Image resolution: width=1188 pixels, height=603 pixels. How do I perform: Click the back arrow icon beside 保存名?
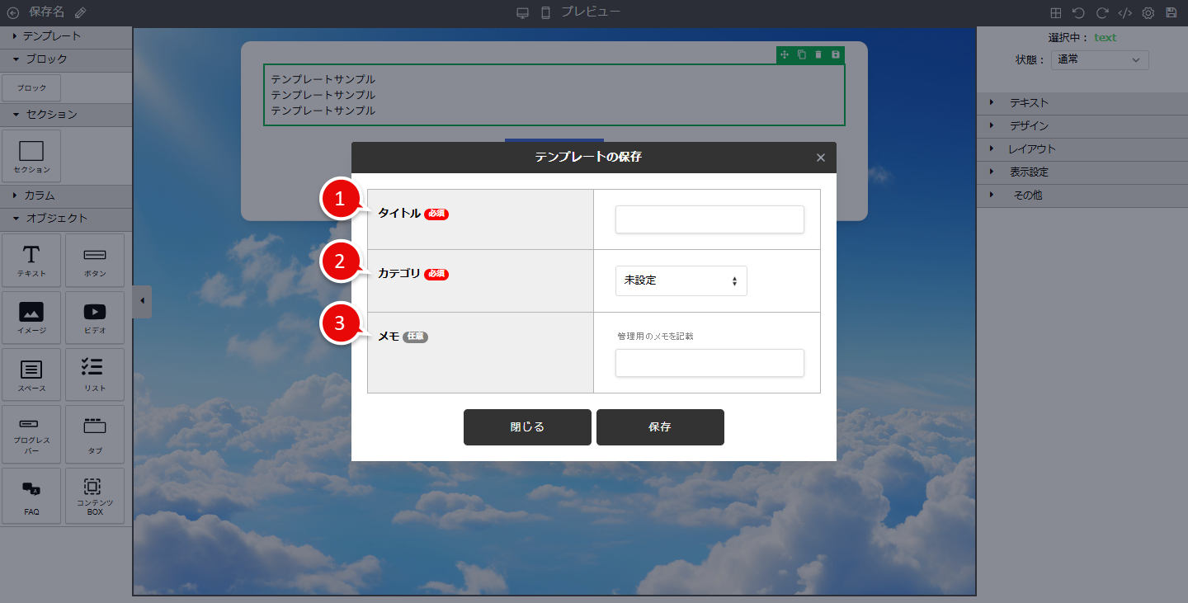click(13, 12)
